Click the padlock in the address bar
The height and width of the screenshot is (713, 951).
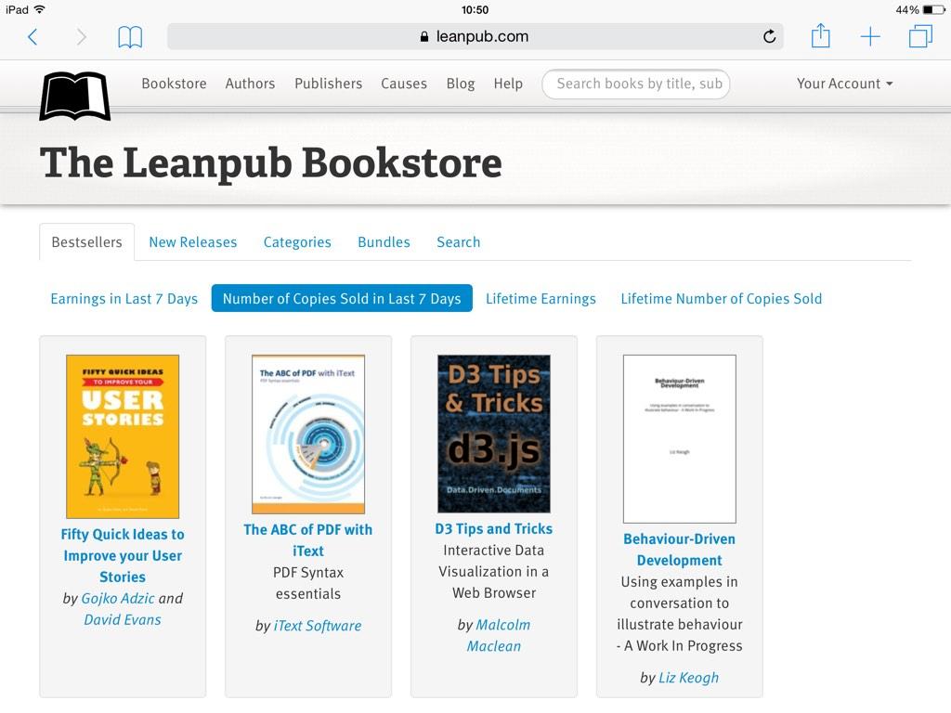(x=423, y=36)
